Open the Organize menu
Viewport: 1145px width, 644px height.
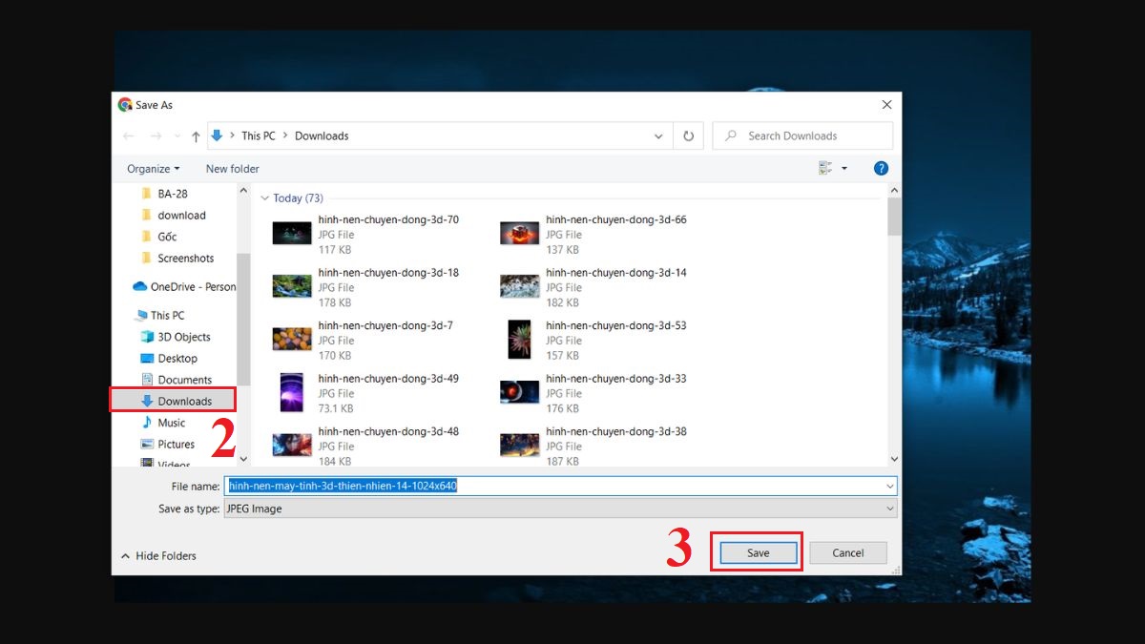click(153, 169)
